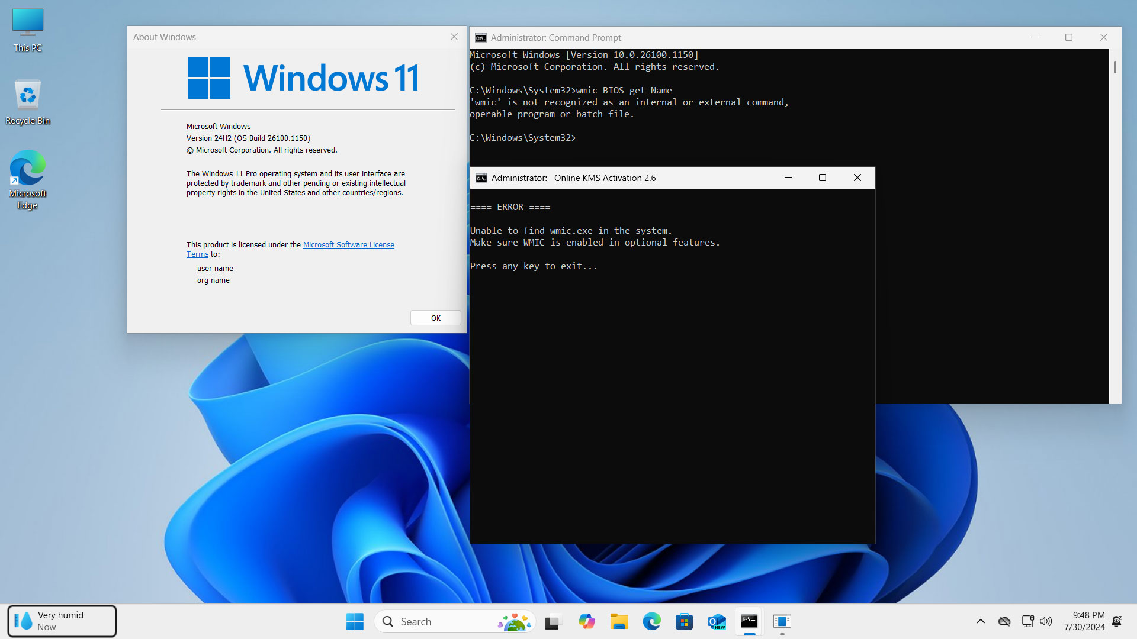Open the This PC desktop icon
1137x639 pixels.
28,31
